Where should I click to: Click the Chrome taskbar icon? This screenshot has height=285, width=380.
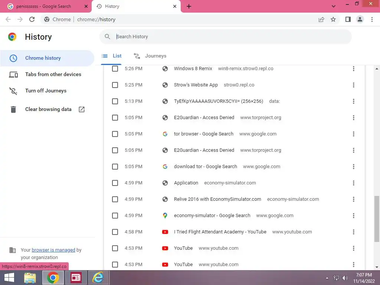(53, 278)
